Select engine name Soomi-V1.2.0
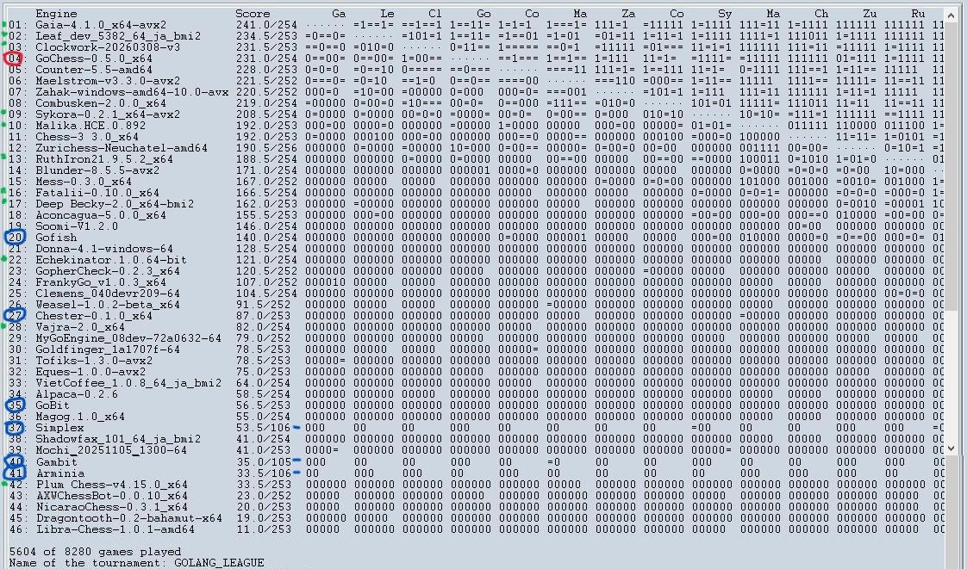 77,226
